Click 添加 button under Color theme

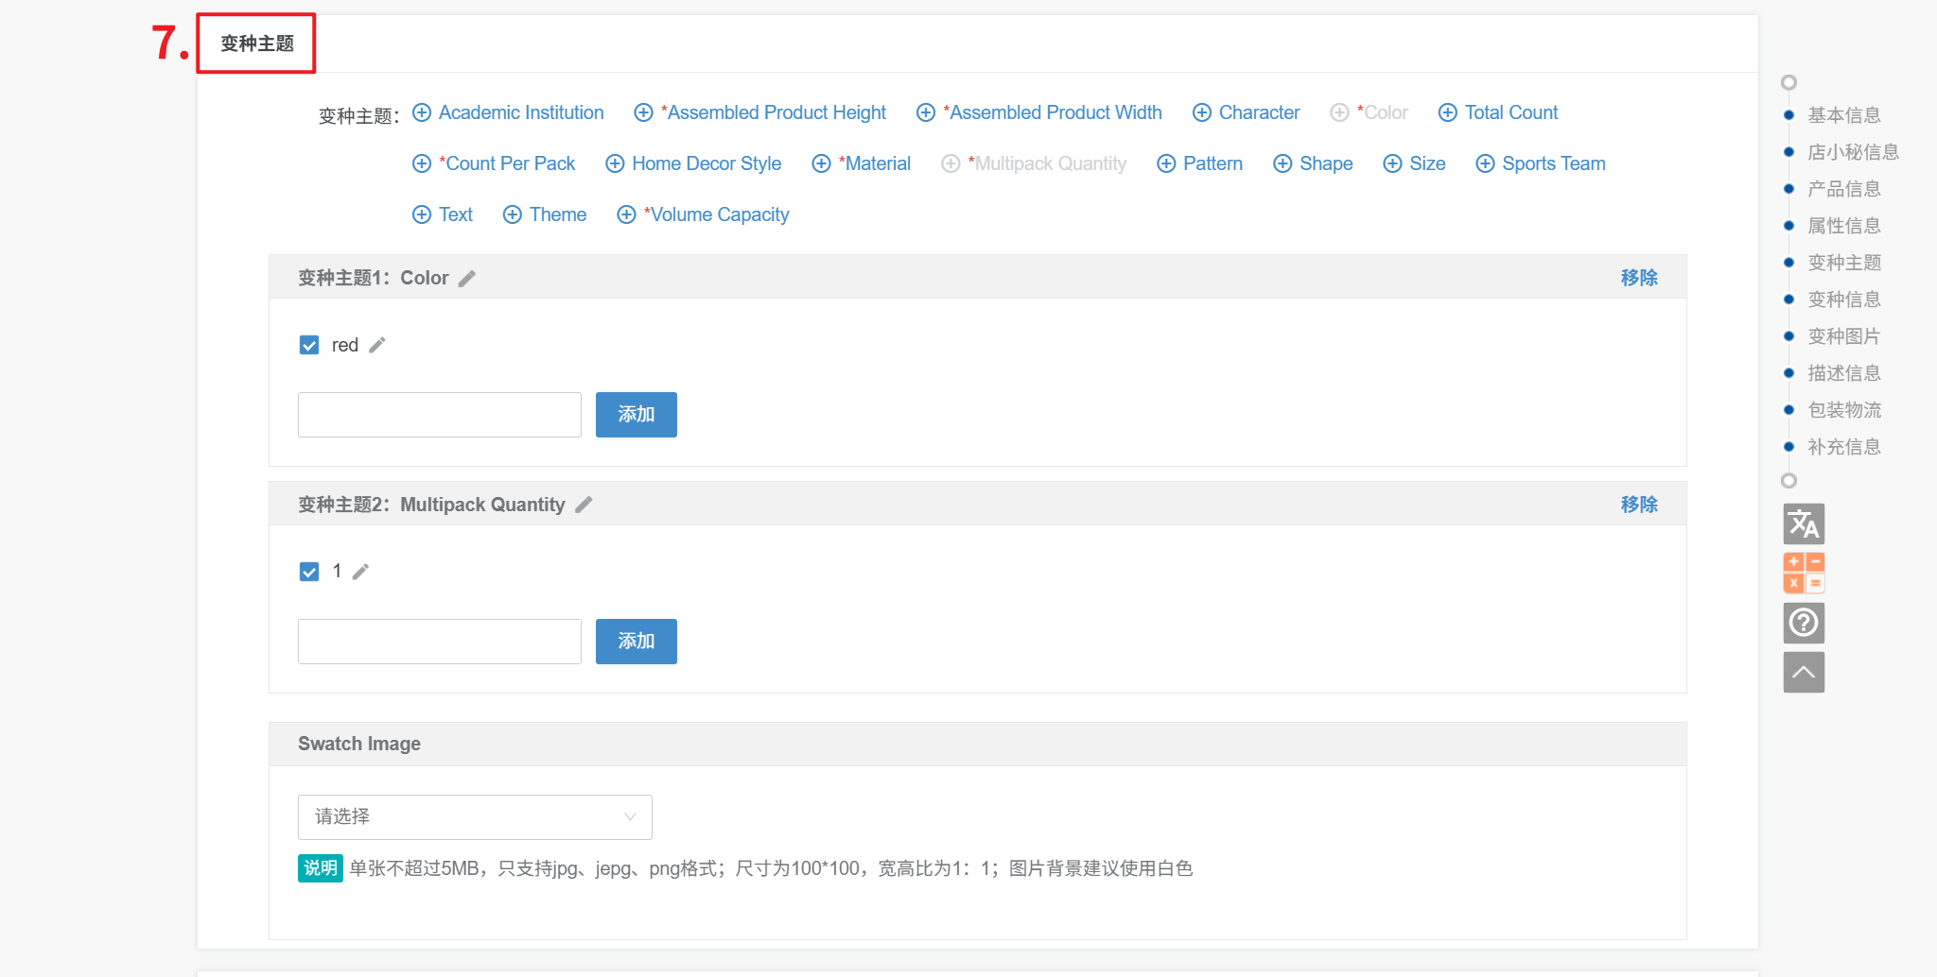click(x=636, y=415)
